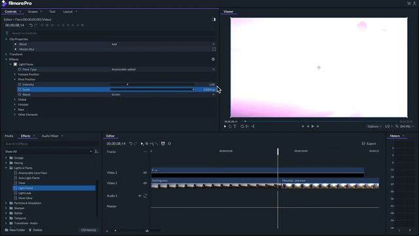Set the In point in viewer

click(247, 127)
